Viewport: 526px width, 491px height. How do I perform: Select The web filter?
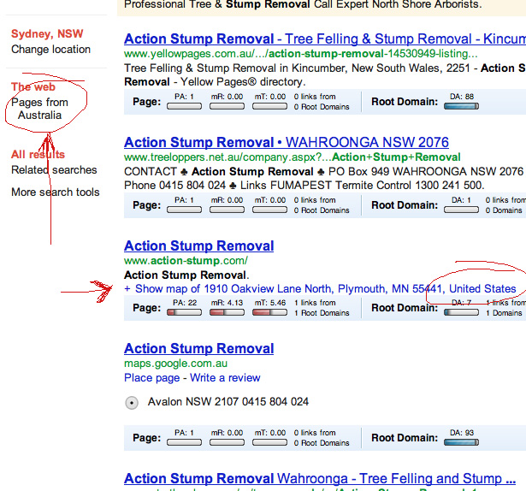33,87
